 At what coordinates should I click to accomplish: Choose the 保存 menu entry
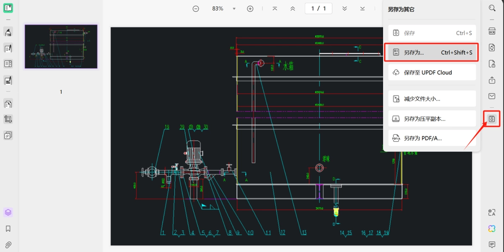click(x=432, y=33)
